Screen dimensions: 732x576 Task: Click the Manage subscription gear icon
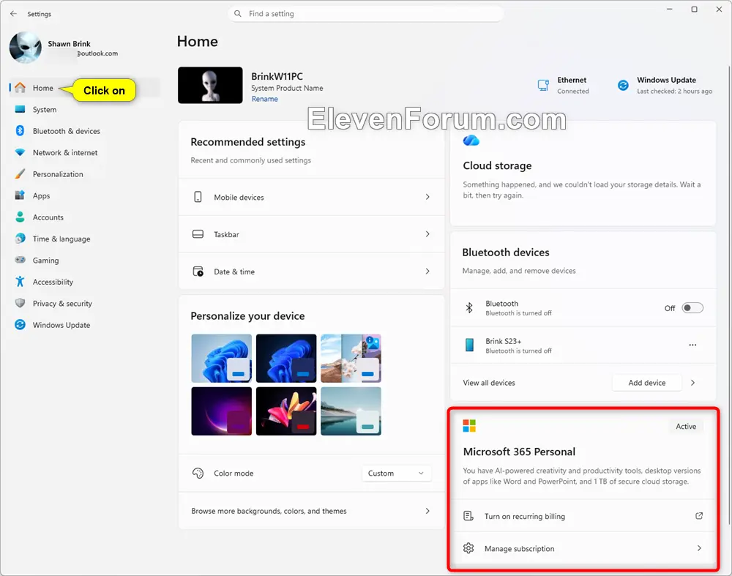[x=468, y=548]
